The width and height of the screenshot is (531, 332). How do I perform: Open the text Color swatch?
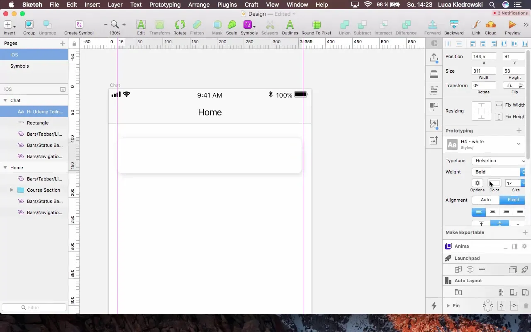tap(494, 183)
